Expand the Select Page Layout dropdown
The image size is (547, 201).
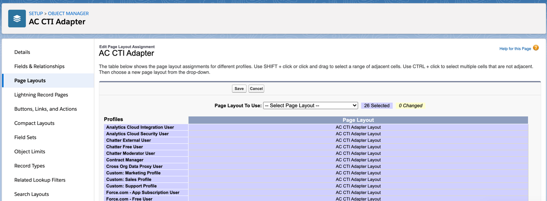point(311,106)
